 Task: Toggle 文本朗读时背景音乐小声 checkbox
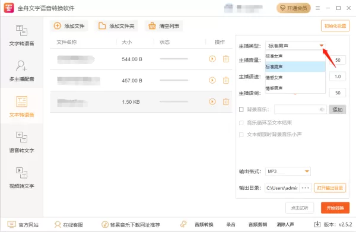[241, 135]
